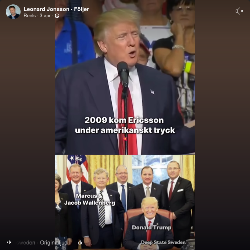
Task: Toggle the Följer follow button
Action: point(82,9)
